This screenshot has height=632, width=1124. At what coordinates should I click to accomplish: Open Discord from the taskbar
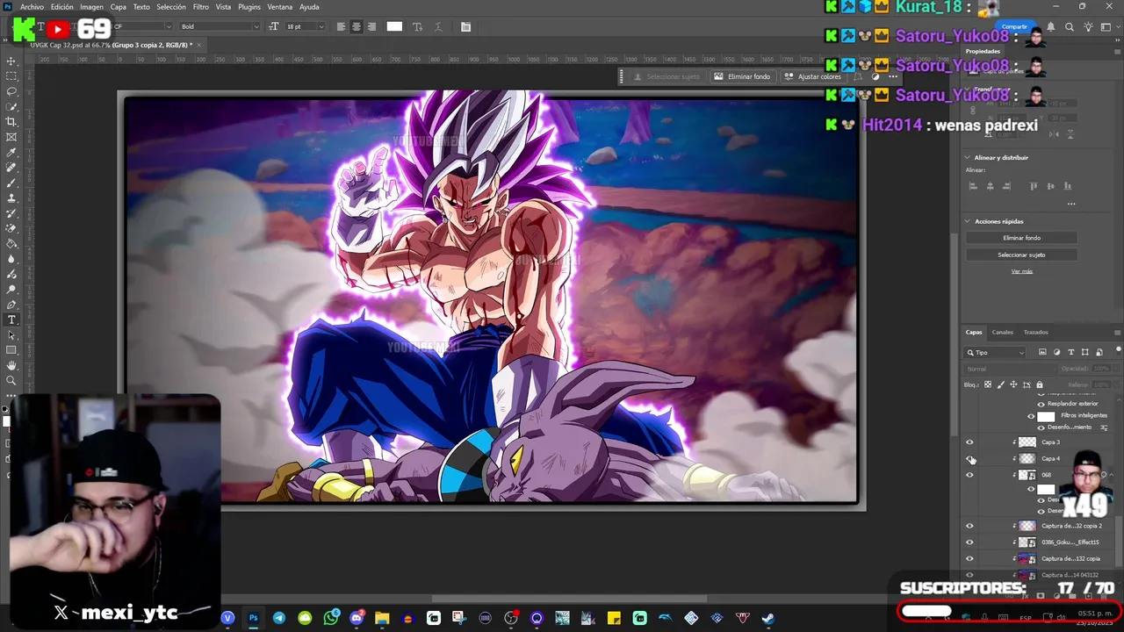357,618
